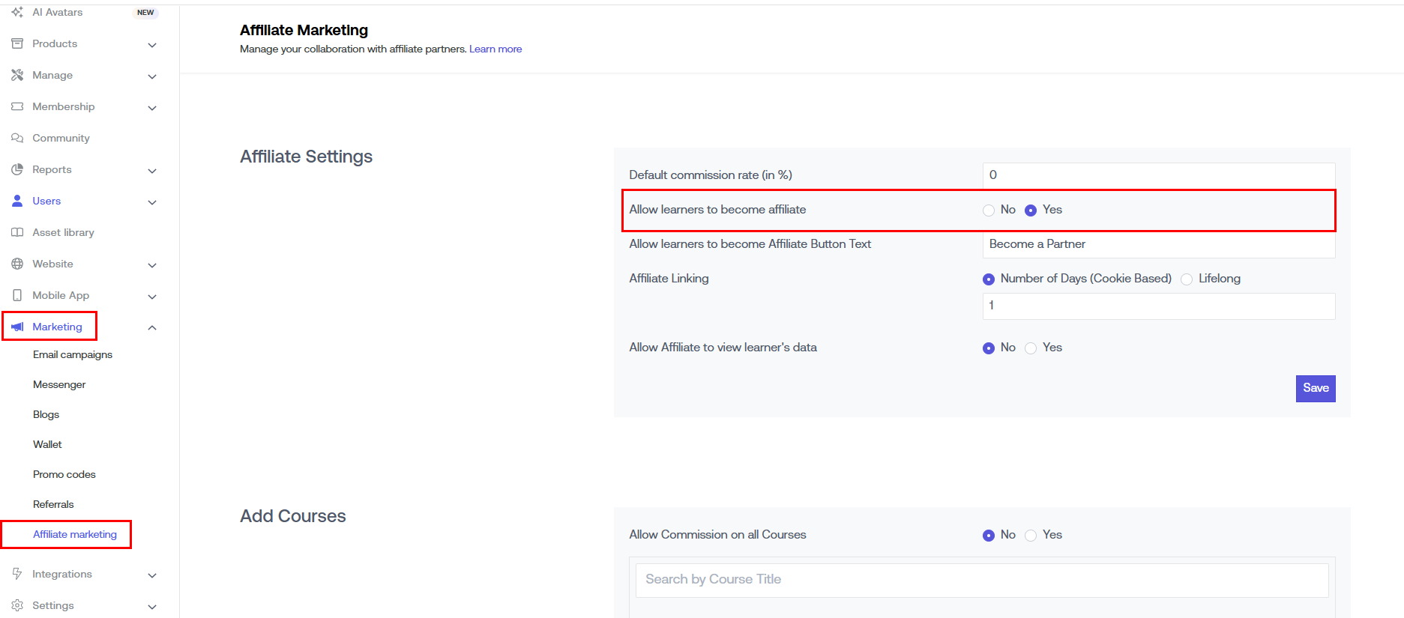Click the Mobile App phone icon
The image size is (1404, 618).
coord(17,295)
